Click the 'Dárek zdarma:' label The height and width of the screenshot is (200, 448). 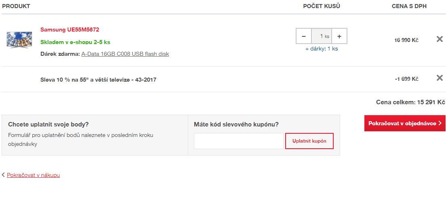point(60,54)
